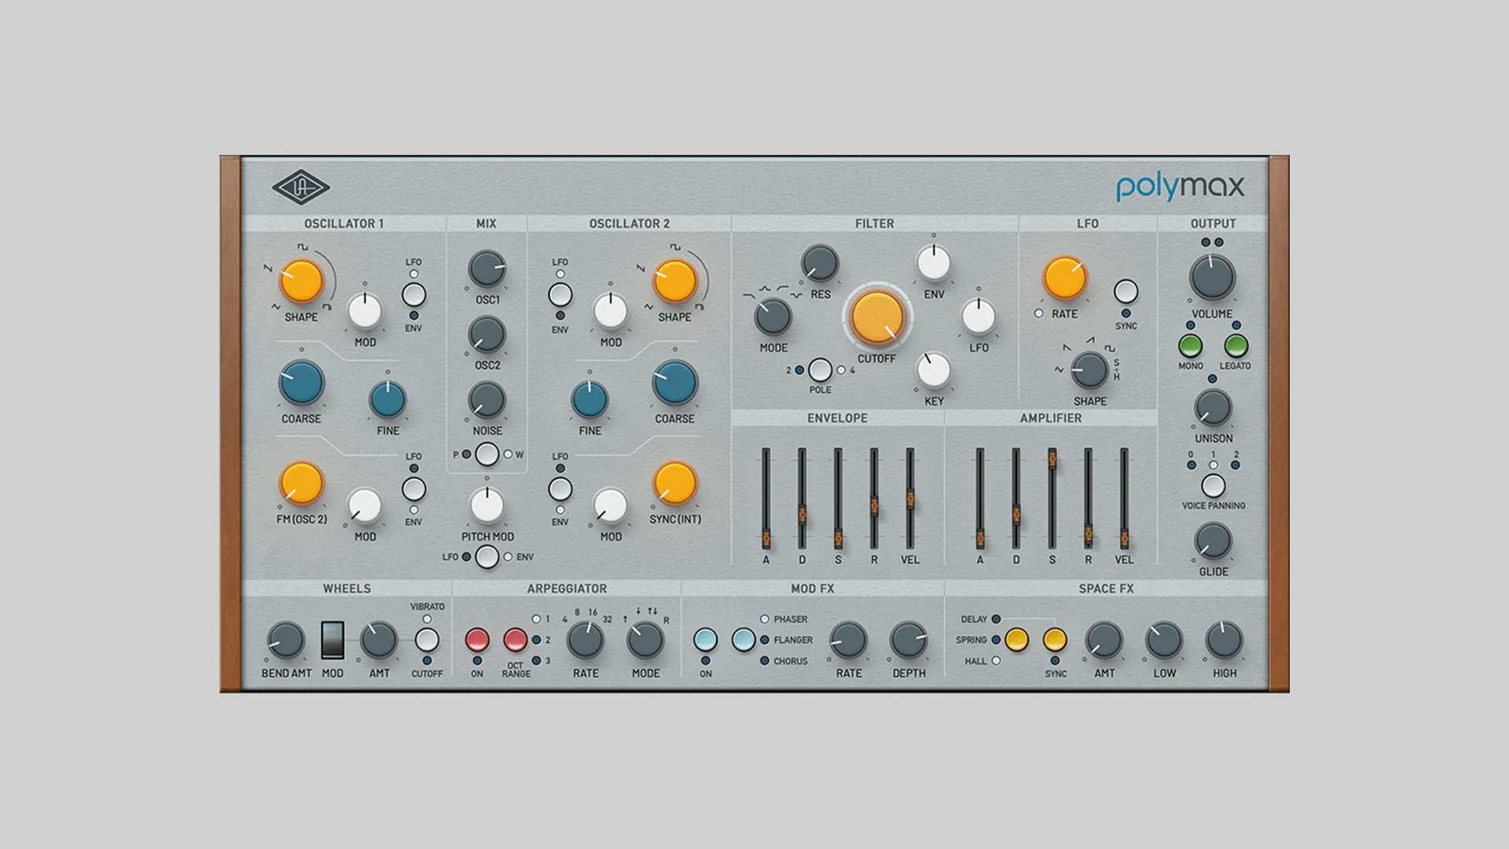This screenshot has width=1509, height=849.
Task: Click the orange FM (OSC 2) knob
Action: click(x=302, y=483)
